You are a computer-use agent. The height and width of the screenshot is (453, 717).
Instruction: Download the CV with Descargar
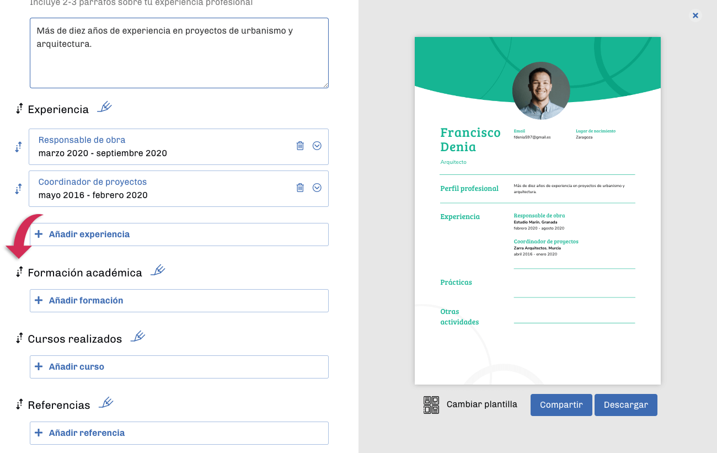click(x=625, y=404)
